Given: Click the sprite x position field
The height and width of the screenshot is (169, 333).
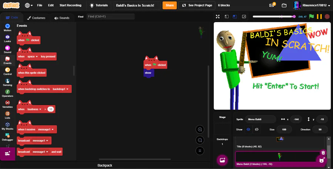Looking at the screenshot, I should [x=296, y=119].
